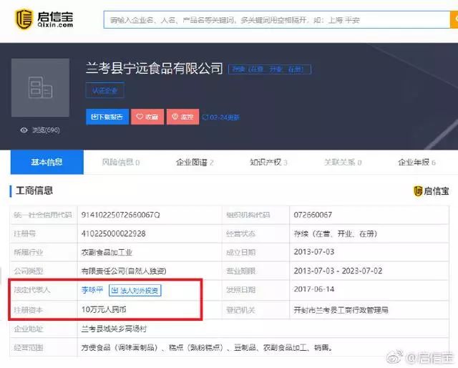Focus the company search input field

tap(277, 20)
